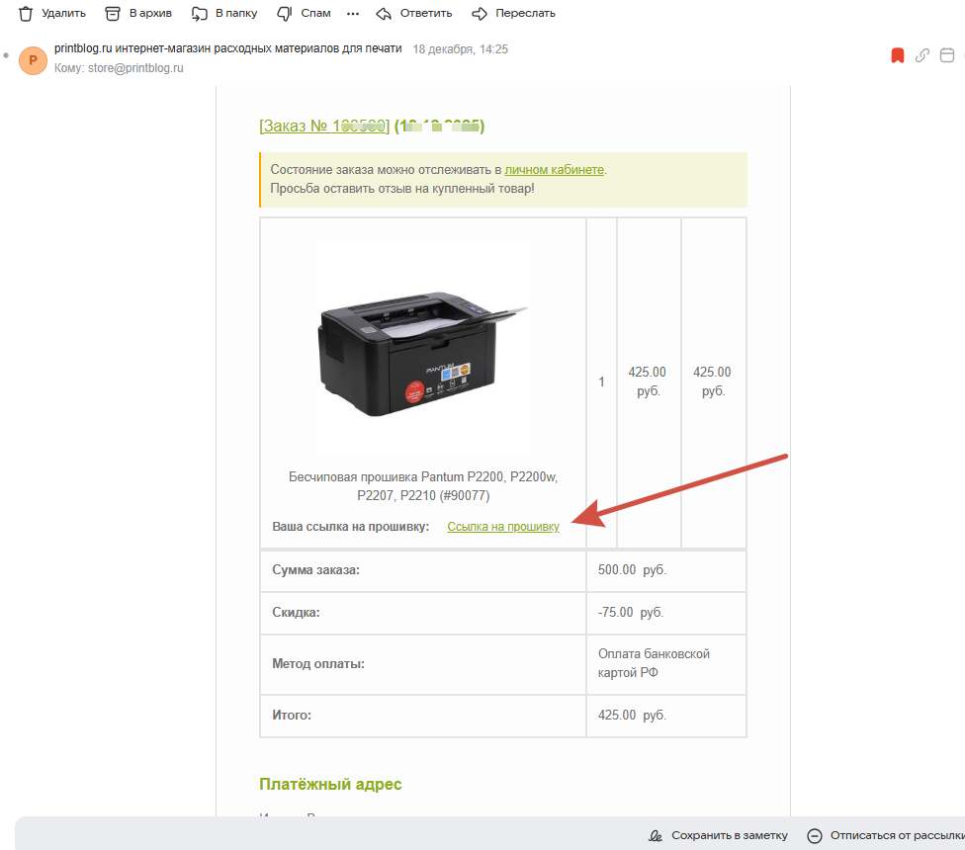Click Отписаться от рассылки button

[x=885, y=835]
